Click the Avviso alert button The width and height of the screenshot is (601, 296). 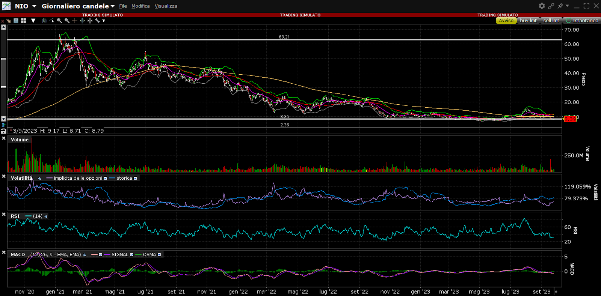(x=506, y=21)
